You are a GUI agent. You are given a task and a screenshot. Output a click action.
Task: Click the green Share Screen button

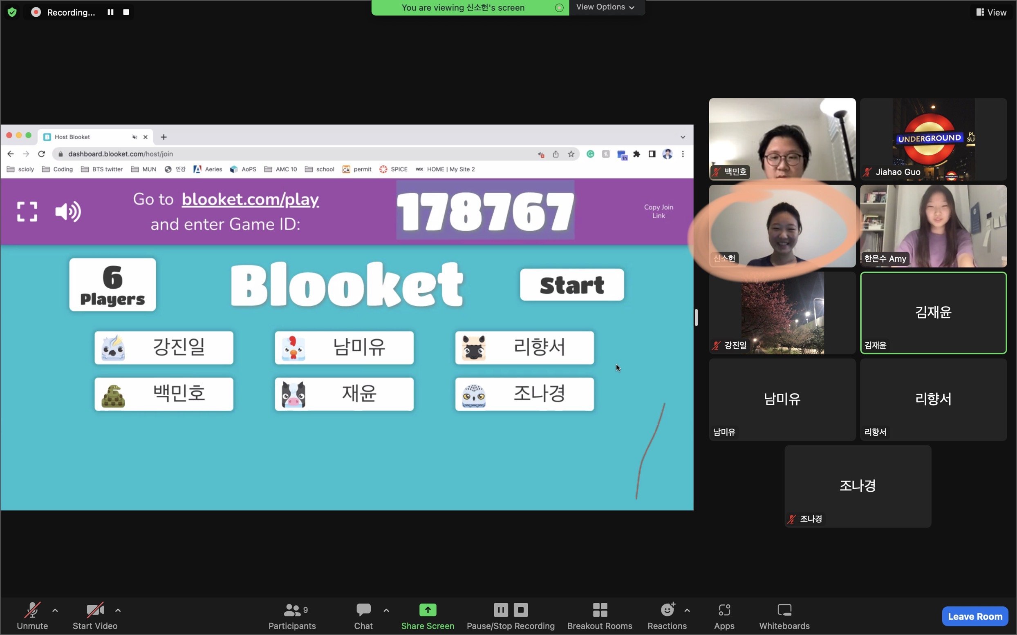428,616
